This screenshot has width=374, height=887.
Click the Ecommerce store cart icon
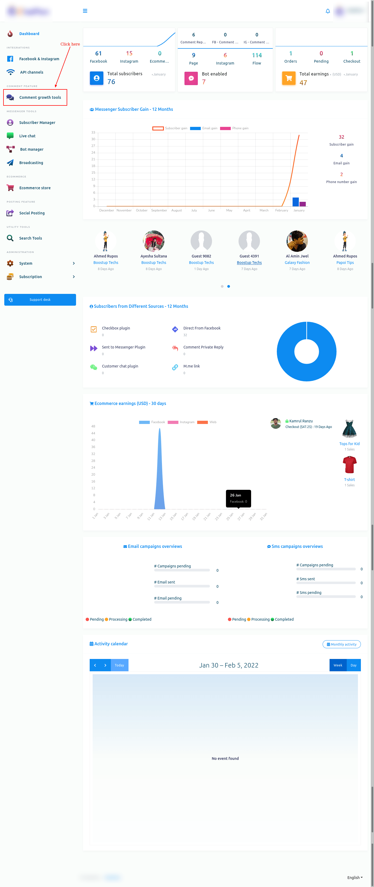(x=10, y=188)
